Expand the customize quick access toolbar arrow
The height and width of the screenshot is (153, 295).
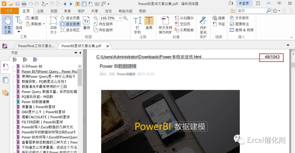(x=108, y=4)
